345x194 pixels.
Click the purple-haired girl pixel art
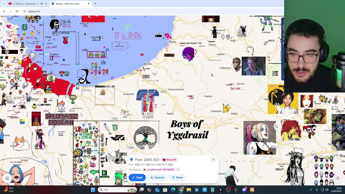[188, 54]
